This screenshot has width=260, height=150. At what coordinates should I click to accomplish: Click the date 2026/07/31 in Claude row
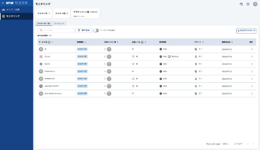[227, 57]
